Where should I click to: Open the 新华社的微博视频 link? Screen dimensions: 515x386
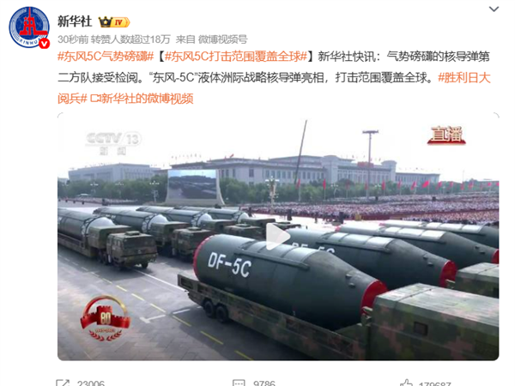[142, 99]
